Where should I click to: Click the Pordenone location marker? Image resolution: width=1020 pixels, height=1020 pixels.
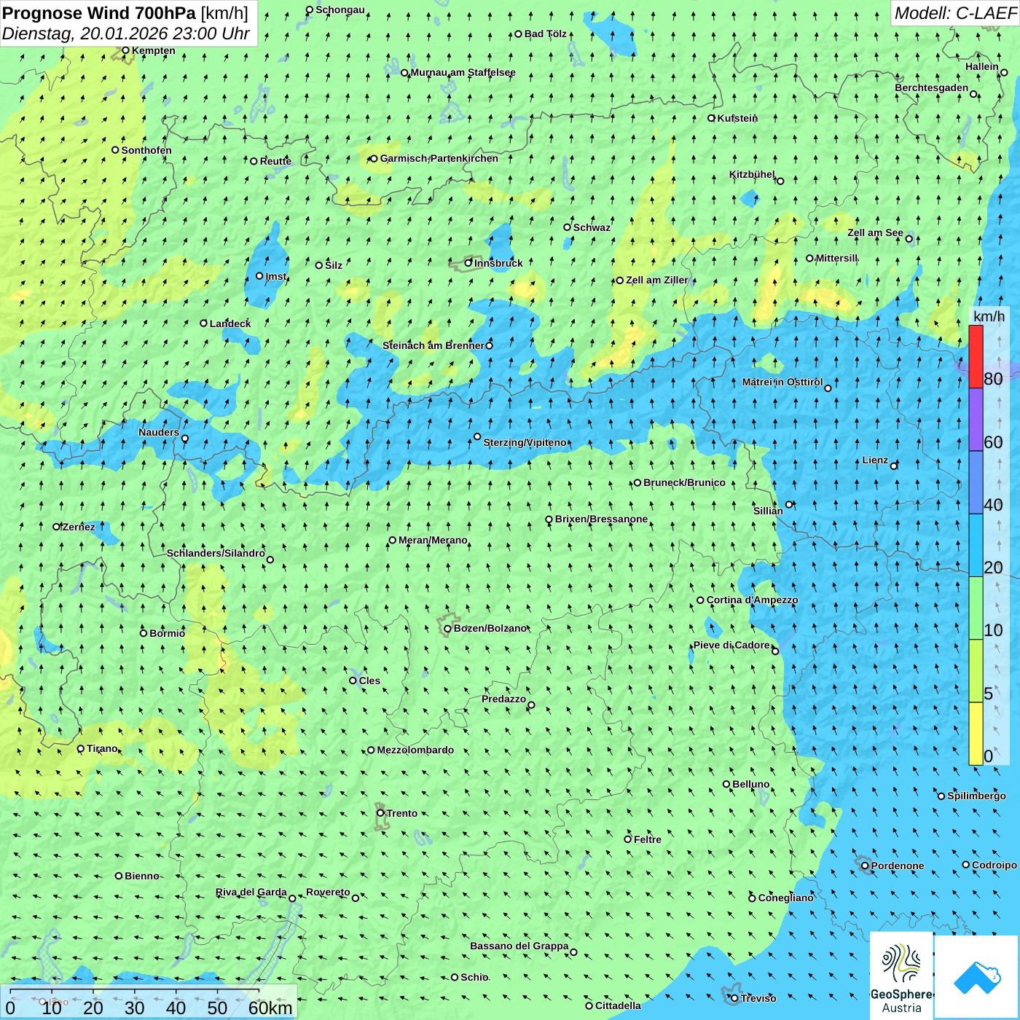pyautogui.click(x=865, y=866)
